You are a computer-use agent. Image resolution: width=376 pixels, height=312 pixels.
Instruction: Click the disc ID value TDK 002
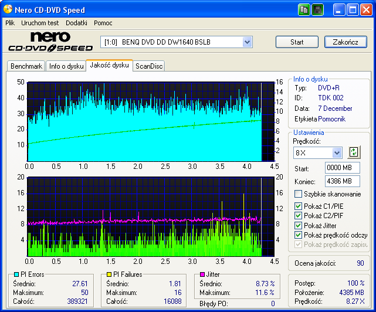(x=330, y=98)
